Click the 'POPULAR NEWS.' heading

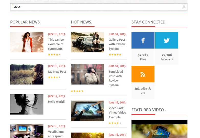click(25, 22)
